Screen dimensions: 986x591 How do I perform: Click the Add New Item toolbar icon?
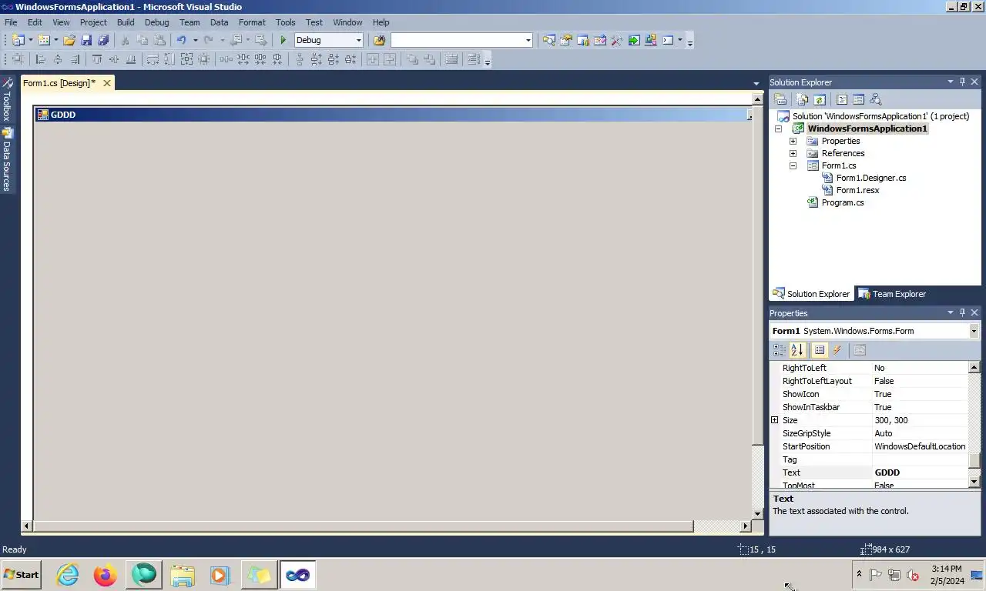click(44, 40)
